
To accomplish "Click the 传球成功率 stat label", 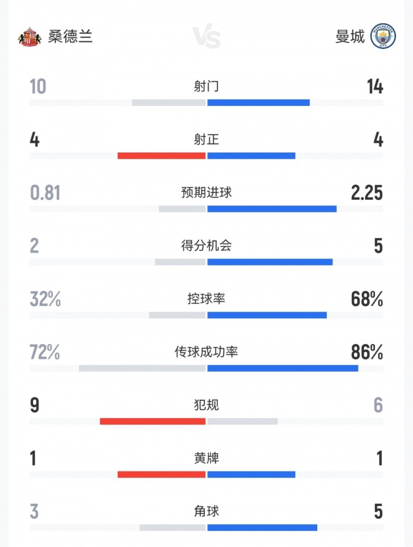I will point(206,352).
